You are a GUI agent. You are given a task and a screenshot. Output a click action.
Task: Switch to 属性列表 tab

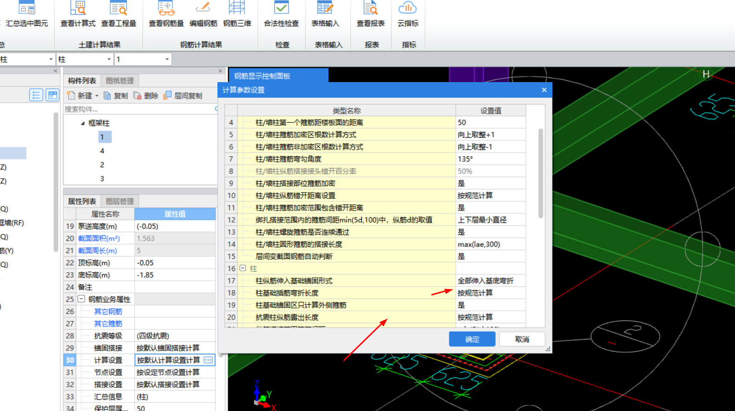pos(82,201)
